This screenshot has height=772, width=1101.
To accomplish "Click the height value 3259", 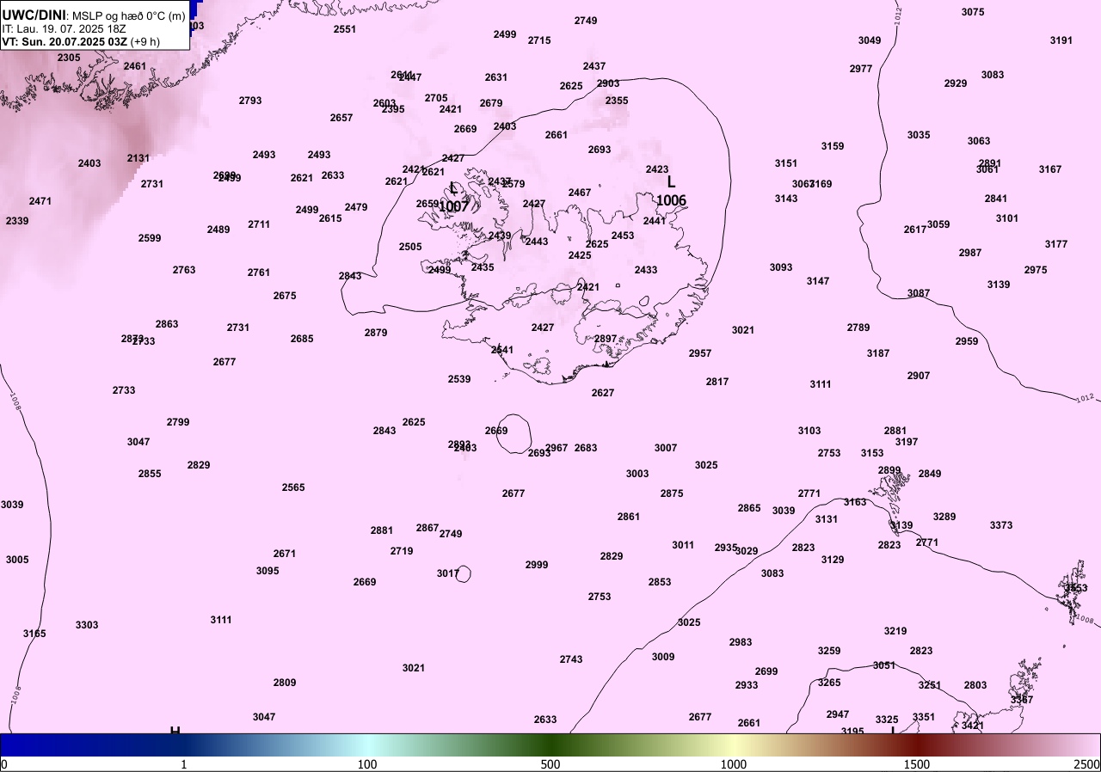I will point(829,651).
